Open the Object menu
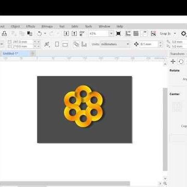The image size is (187, 187). coord(15,26)
